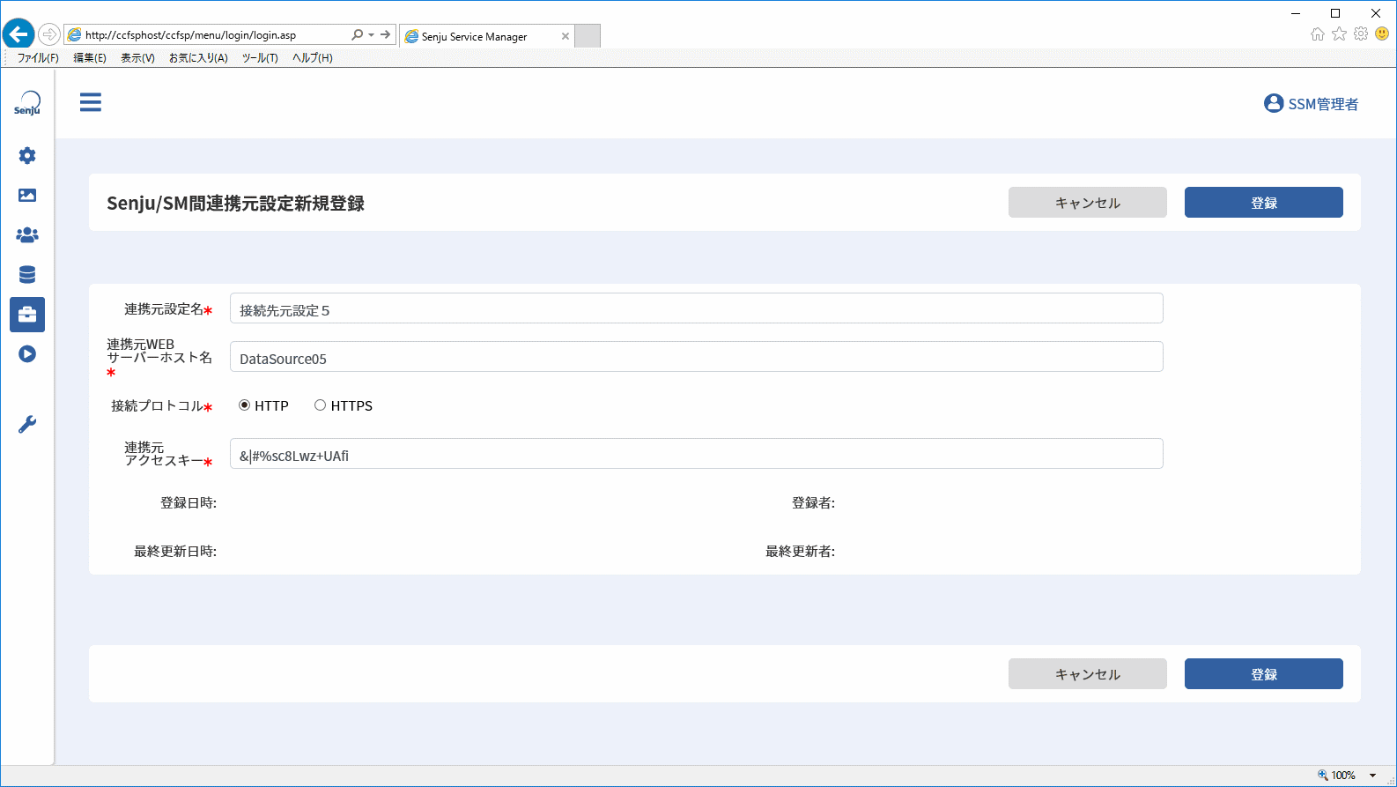This screenshot has height=787, width=1397.
Task: Open the ファイル(F) menu
Action: point(38,58)
